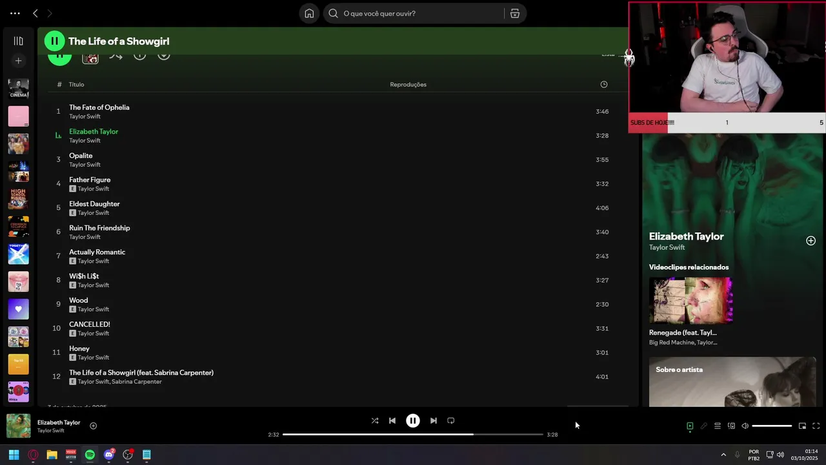826x465 pixels.
Task: Open the Browse icon in the search bar
Action: [x=514, y=14]
